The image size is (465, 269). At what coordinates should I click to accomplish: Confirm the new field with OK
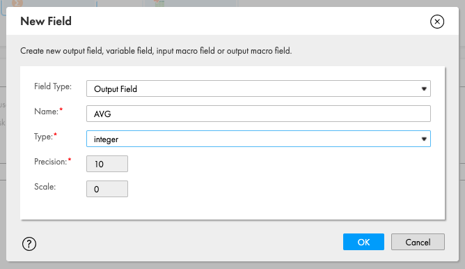tap(363, 242)
